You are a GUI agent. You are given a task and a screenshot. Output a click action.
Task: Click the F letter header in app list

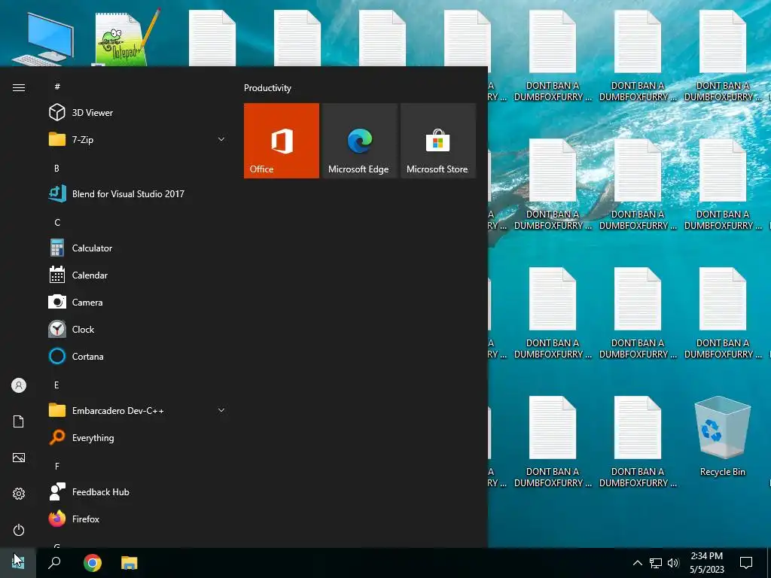[57, 466]
